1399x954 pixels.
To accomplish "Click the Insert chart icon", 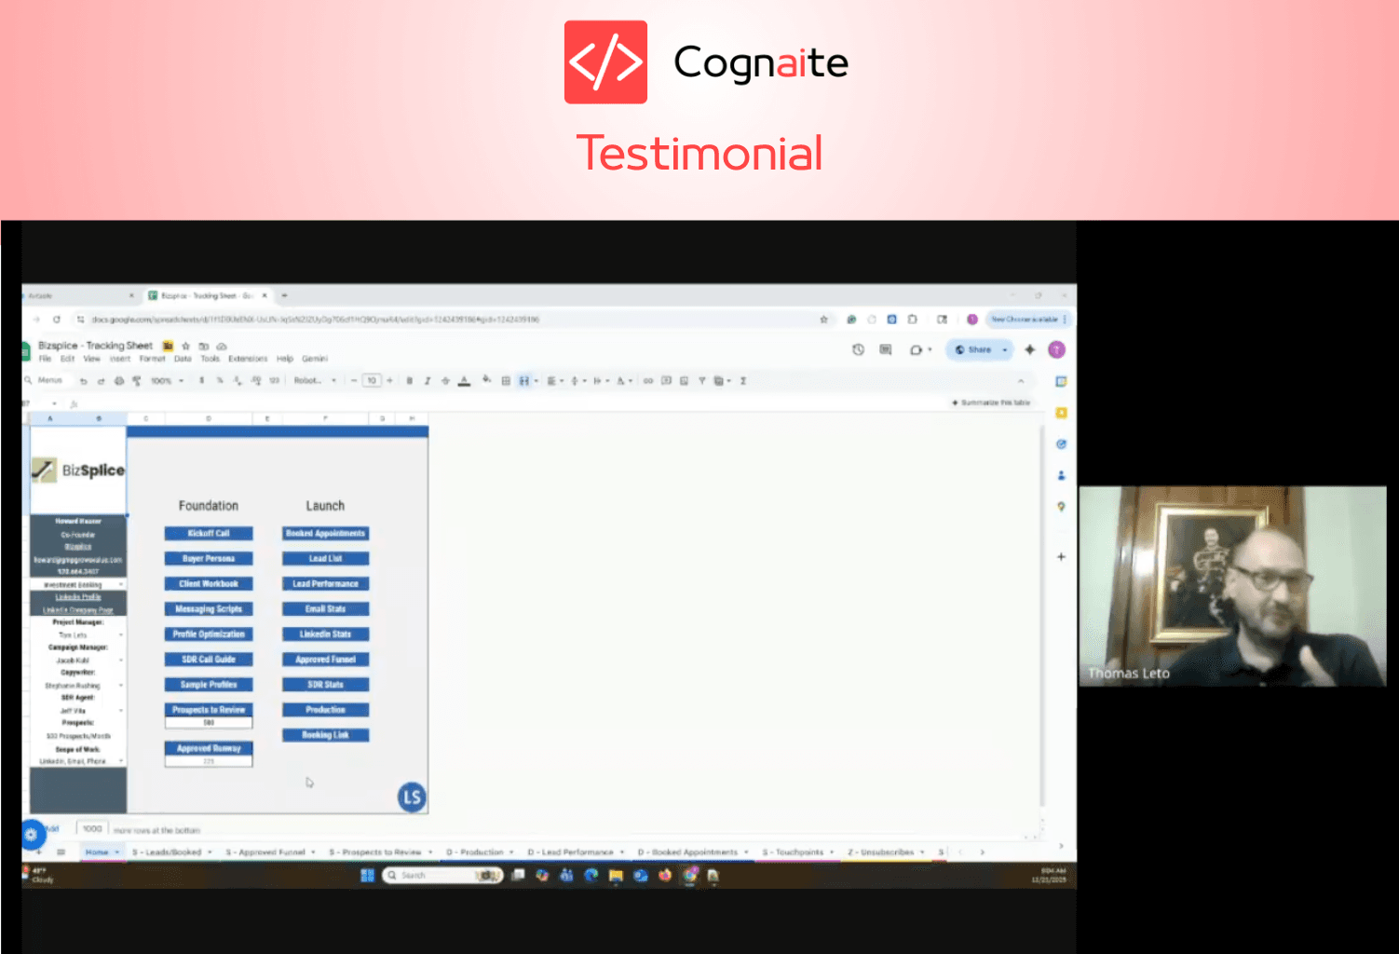I will 684,381.
